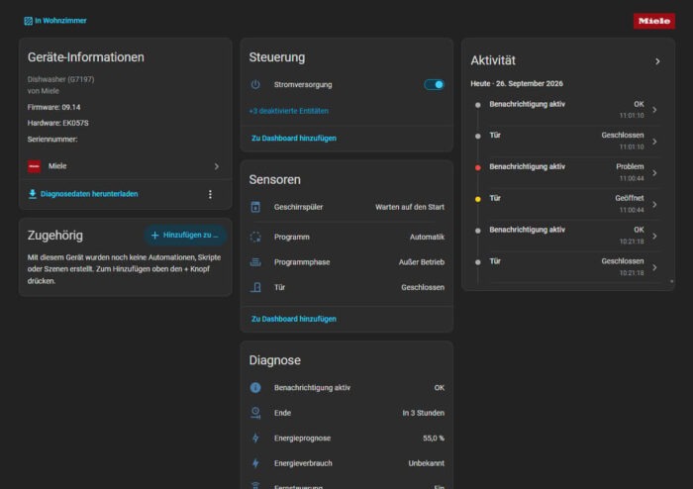Viewport: 693px width, 489px height.
Task: Click the download icon for diagnostic data
Action: point(33,194)
